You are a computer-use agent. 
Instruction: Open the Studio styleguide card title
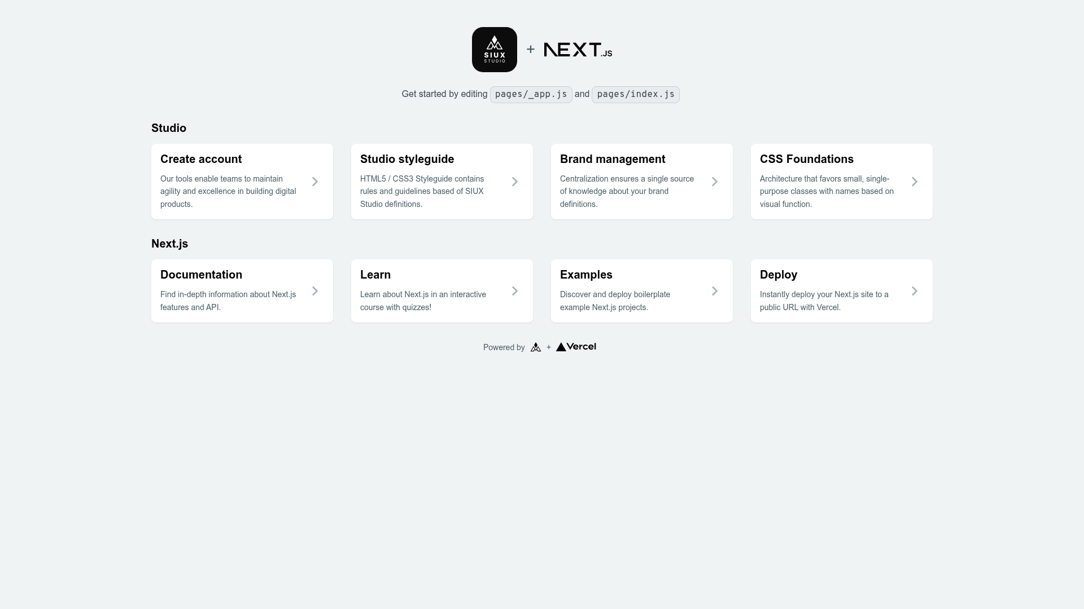[x=407, y=159]
